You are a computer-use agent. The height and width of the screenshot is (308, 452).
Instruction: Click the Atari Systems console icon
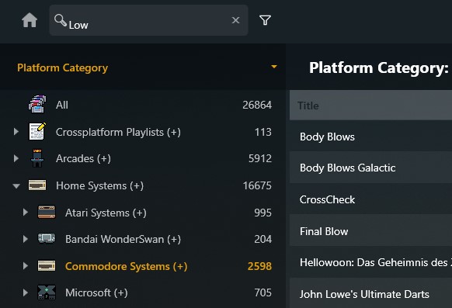point(47,212)
